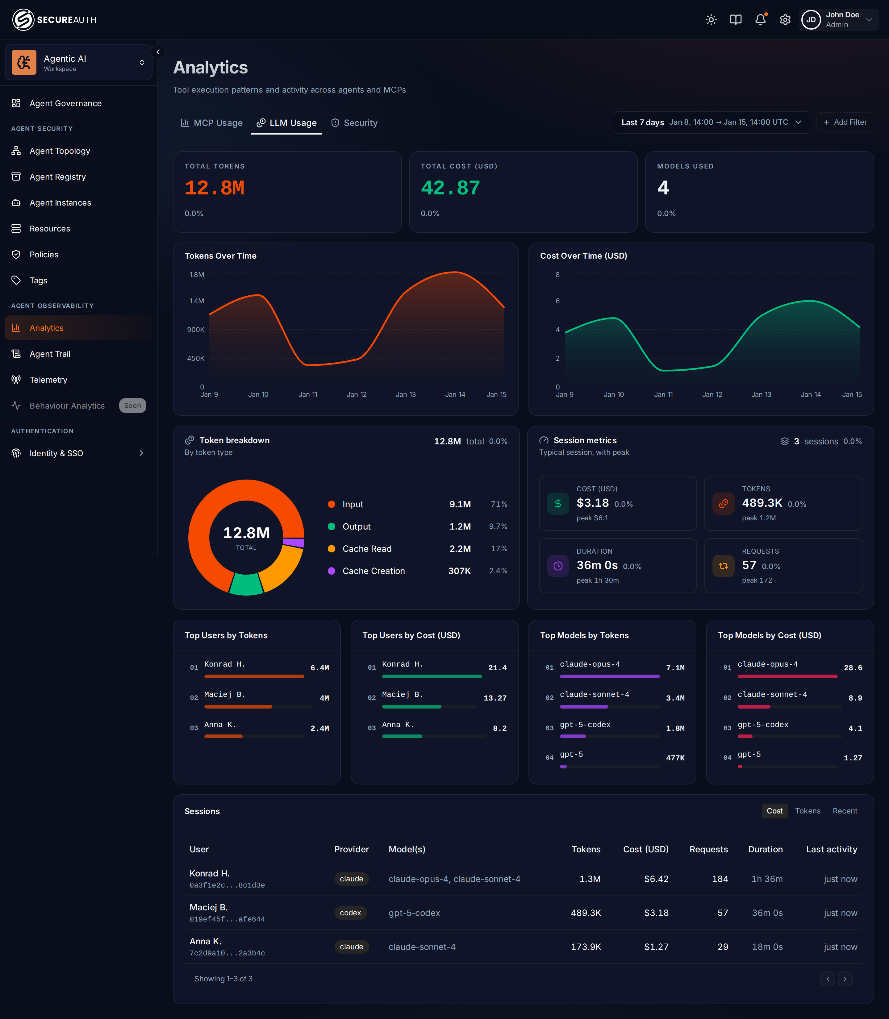Go to previous sessions page
Screen dimensions: 889x1019
pyautogui.click(x=828, y=979)
